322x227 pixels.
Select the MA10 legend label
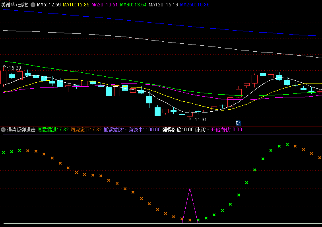76,5
